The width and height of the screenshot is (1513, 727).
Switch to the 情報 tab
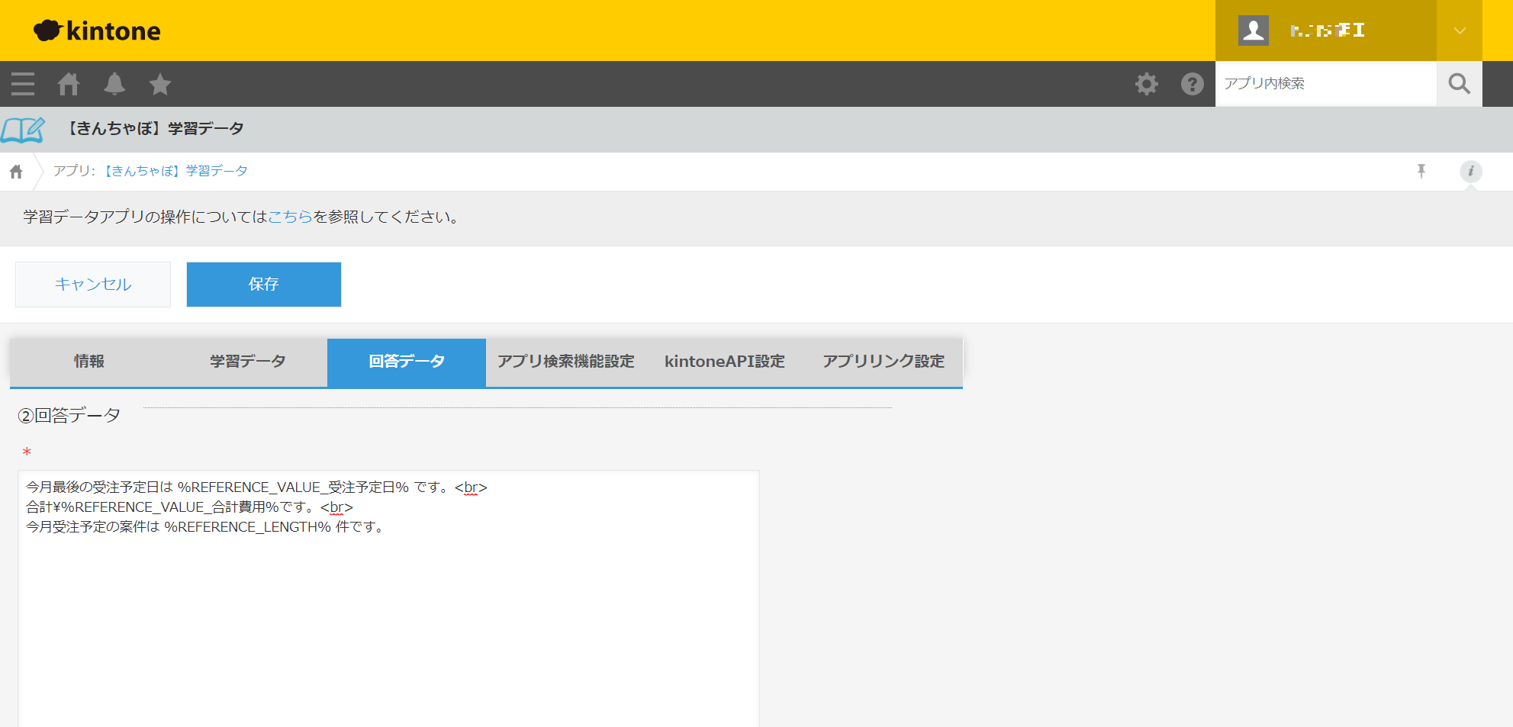89,362
